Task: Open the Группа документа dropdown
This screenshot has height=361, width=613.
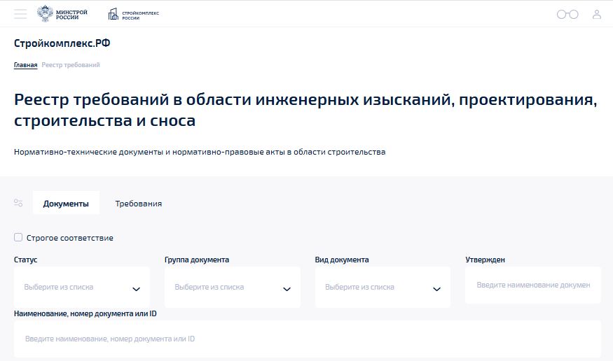Action: [x=232, y=288]
